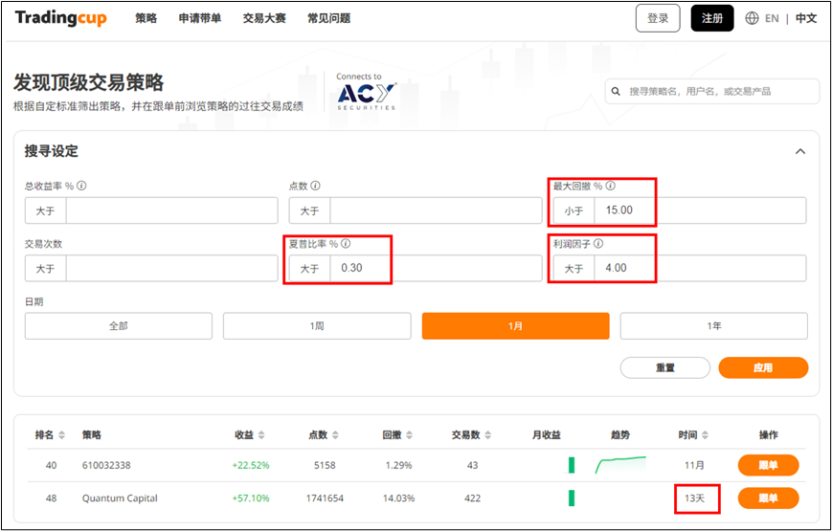Click the 总收益率 input field

171,210
